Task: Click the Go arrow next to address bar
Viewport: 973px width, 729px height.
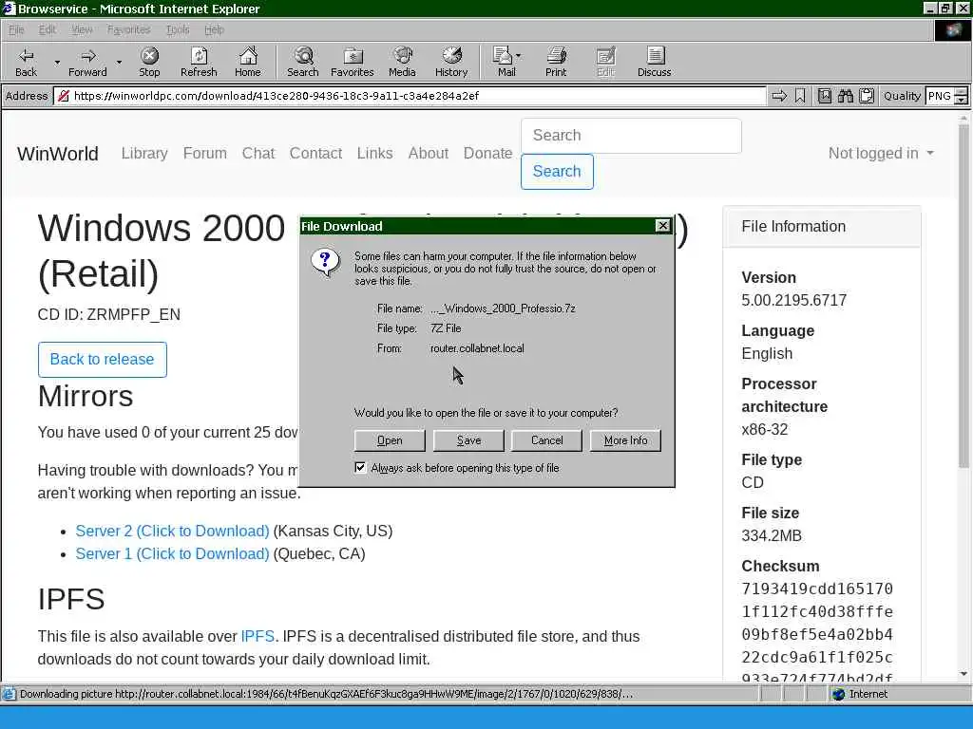Action: point(779,96)
